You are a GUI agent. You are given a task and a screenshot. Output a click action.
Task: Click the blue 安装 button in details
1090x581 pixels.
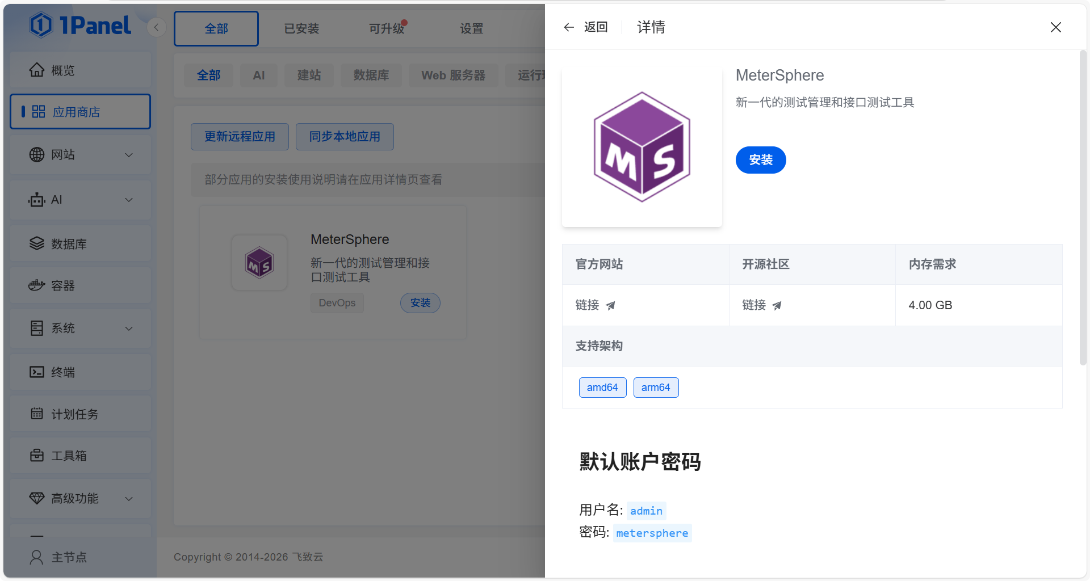[x=761, y=160]
